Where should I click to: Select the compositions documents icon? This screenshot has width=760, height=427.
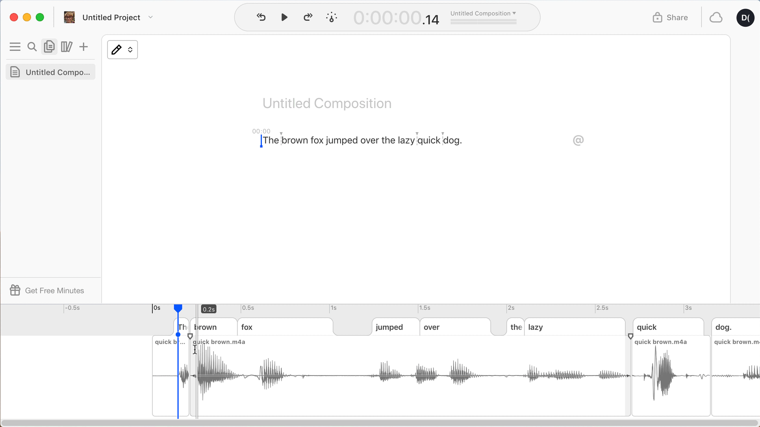[49, 47]
